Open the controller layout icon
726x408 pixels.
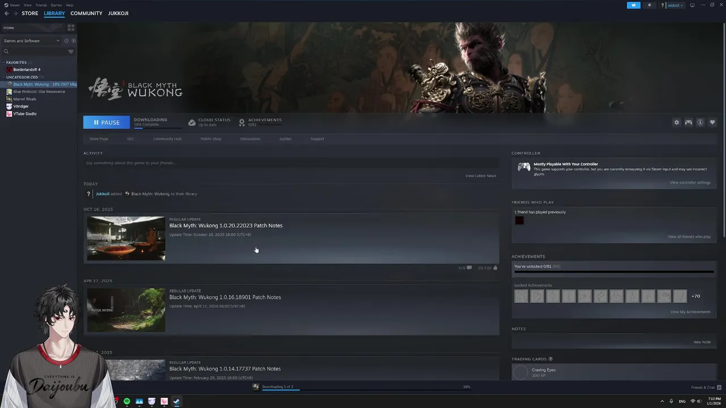689,122
